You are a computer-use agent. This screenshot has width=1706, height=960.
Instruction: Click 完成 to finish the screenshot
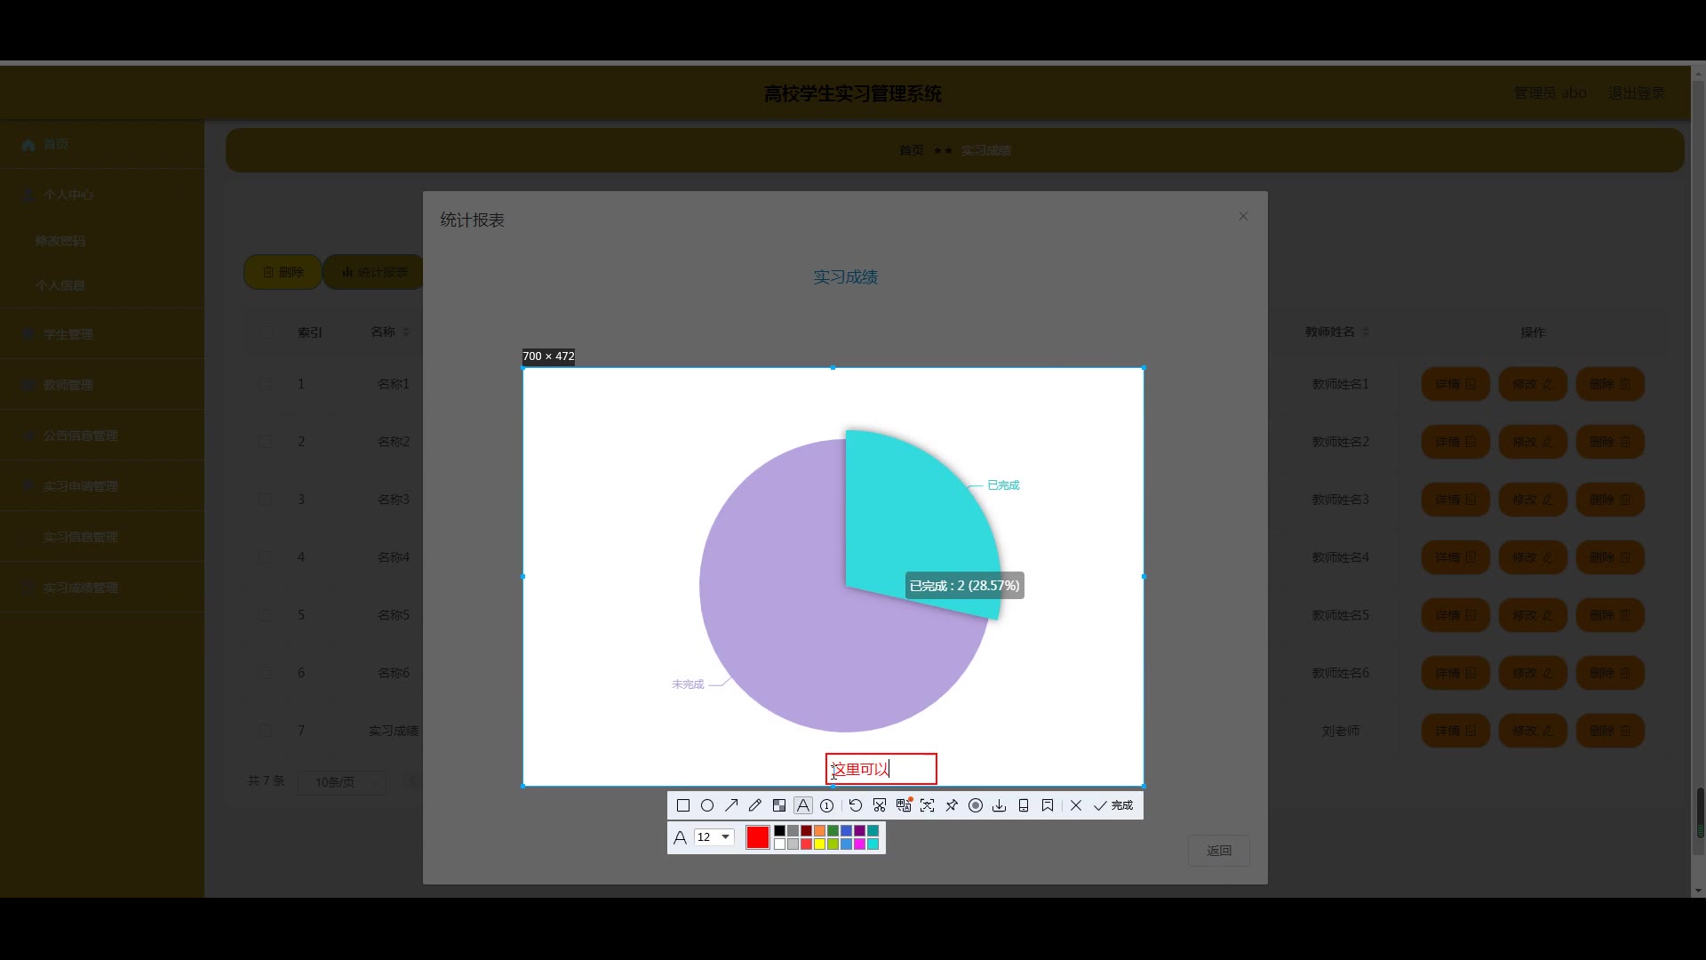pos(1113,805)
